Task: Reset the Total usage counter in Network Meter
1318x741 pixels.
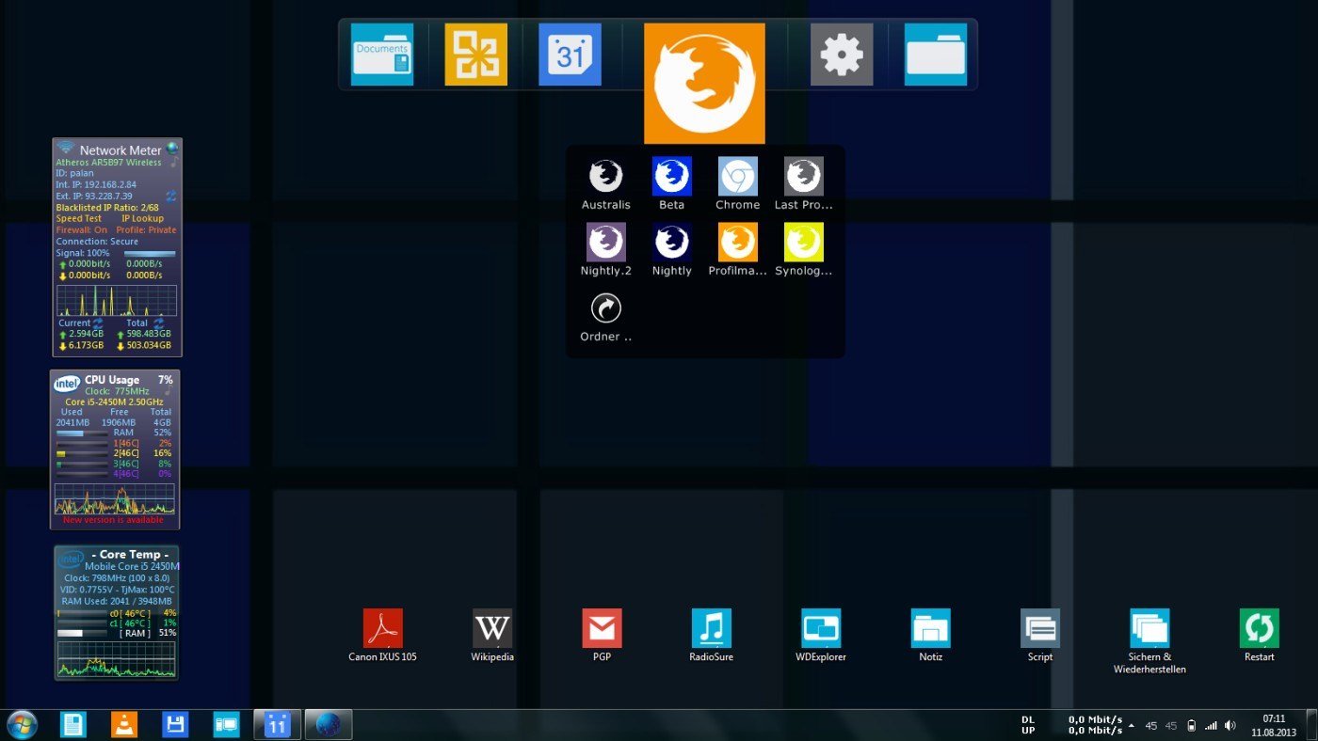Action: (158, 323)
